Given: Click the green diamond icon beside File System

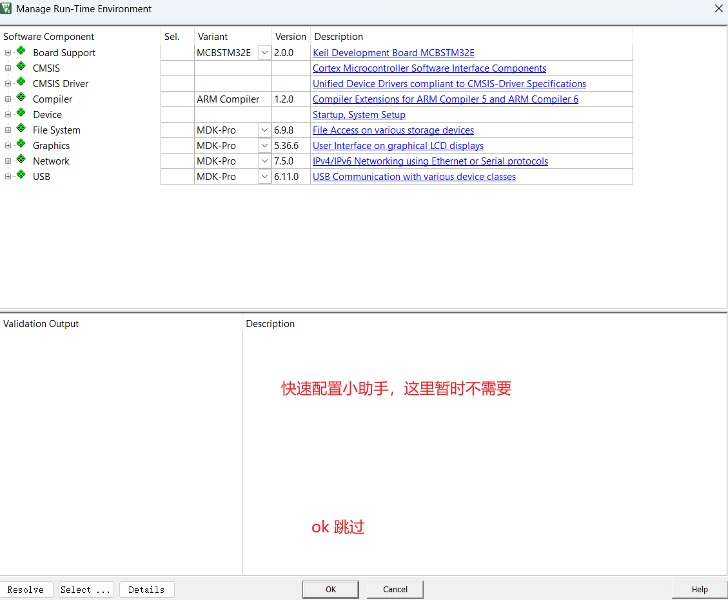Looking at the screenshot, I should (x=21, y=128).
